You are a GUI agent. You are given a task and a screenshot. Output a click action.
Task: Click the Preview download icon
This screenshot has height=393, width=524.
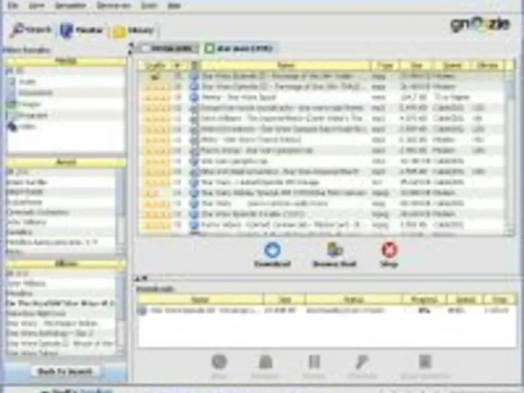[362, 362]
